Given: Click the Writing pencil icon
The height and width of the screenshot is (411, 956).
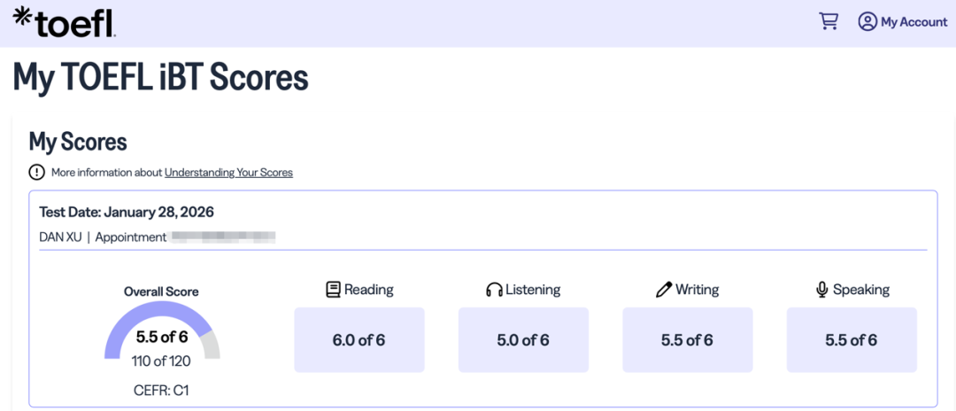Looking at the screenshot, I should pyautogui.click(x=664, y=289).
